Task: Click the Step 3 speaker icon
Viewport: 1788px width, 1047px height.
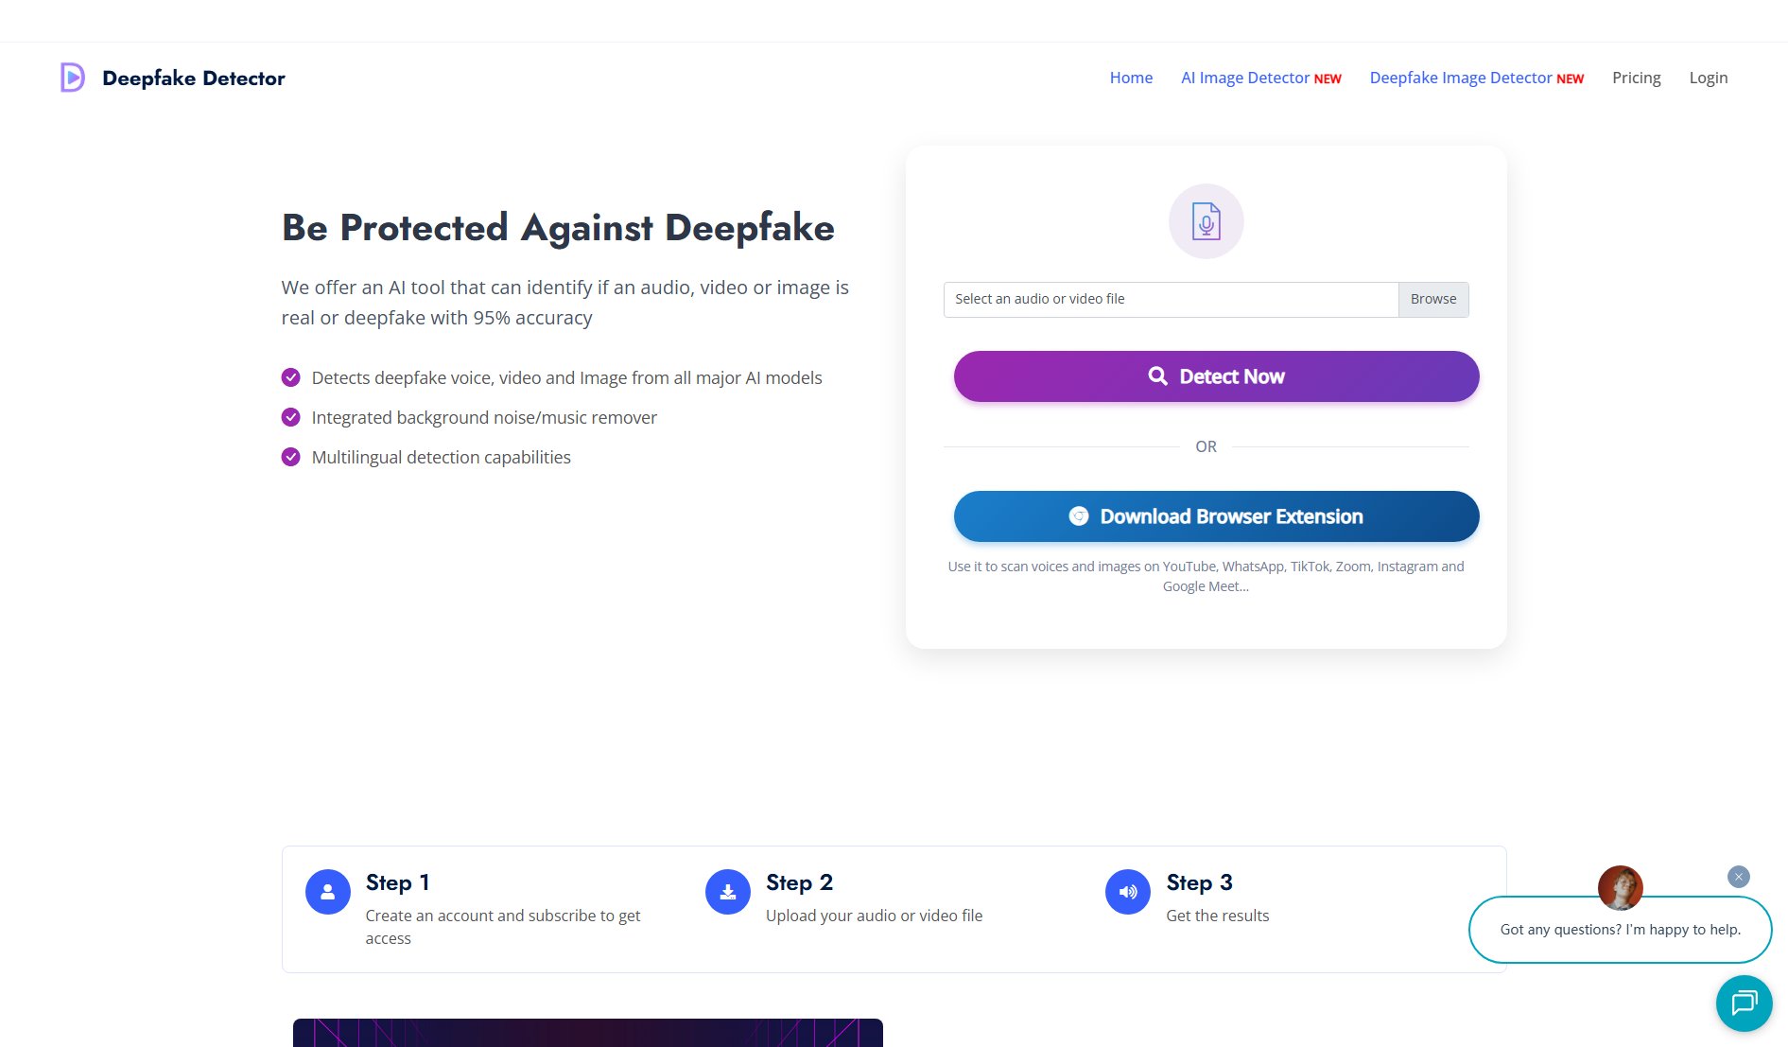Action: click(1128, 892)
